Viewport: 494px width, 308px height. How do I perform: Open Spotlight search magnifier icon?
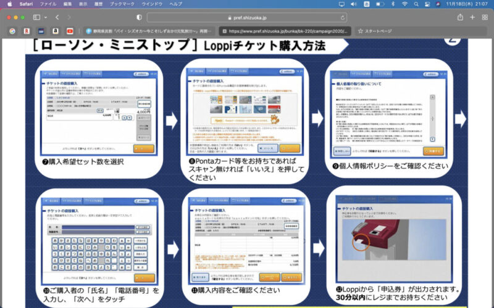[416, 4]
